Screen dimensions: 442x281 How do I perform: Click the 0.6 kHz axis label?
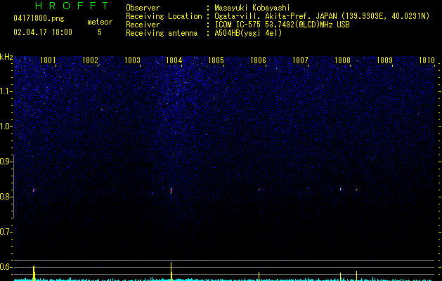pyautogui.click(x=6, y=267)
